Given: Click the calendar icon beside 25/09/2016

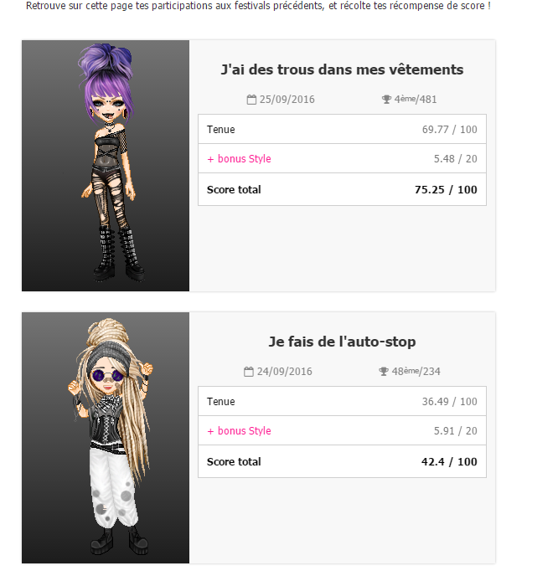Looking at the screenshot, I should [251, 100].
